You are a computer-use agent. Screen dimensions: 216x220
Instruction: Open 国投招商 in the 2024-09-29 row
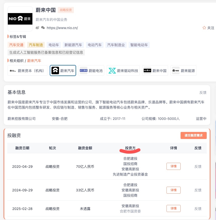coord(130,195)
